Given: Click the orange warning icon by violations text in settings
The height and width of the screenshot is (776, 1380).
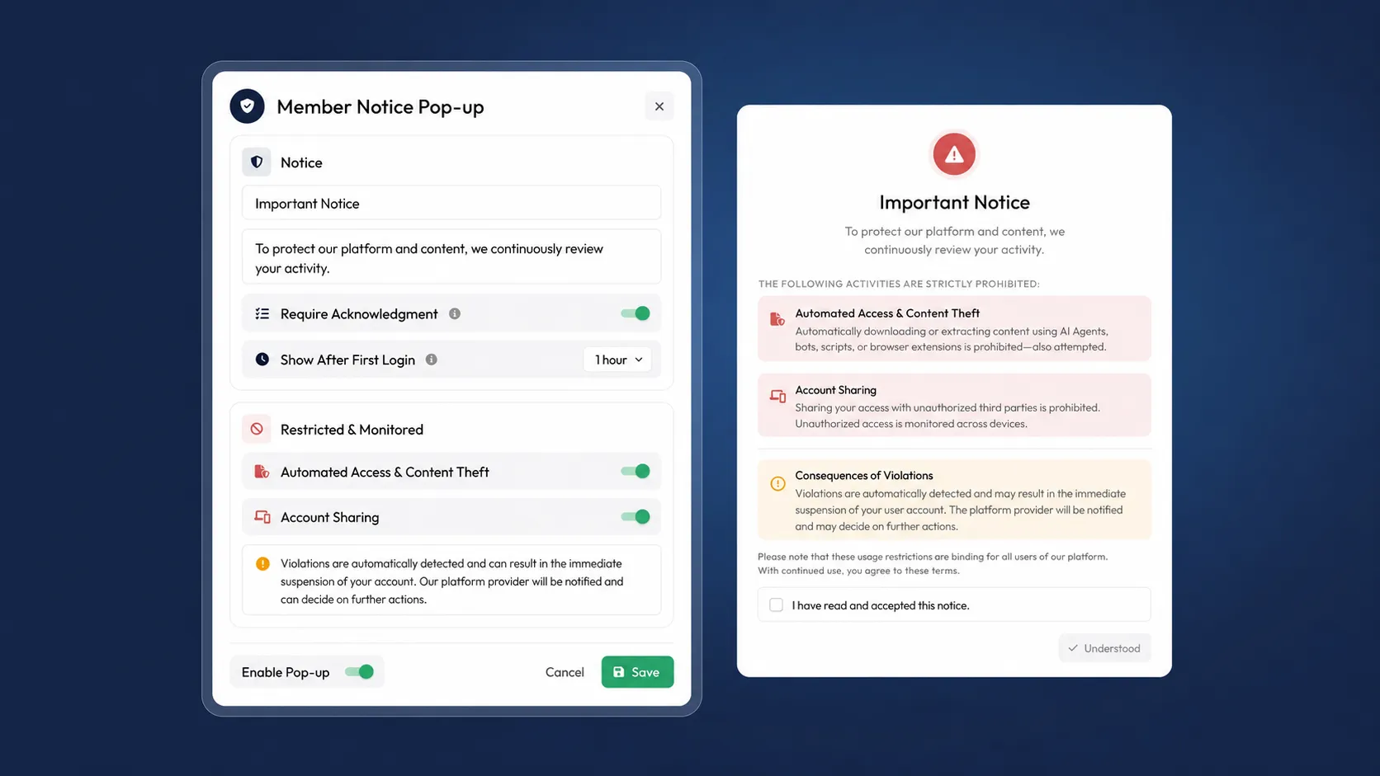Looking at the screenshot, I should [262, 564].
